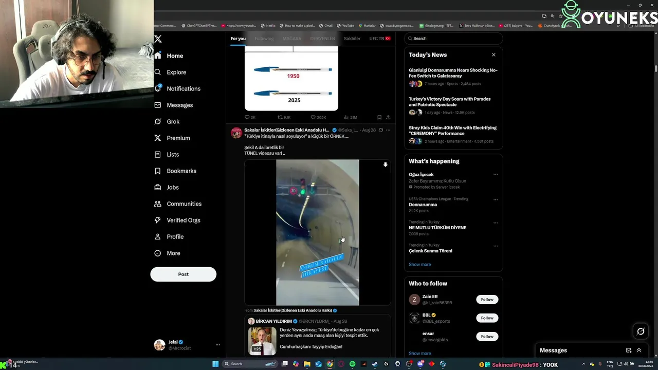658x370 pixels.
Task: Open Communities in the sidebar
Action: (x=178, y=204)
